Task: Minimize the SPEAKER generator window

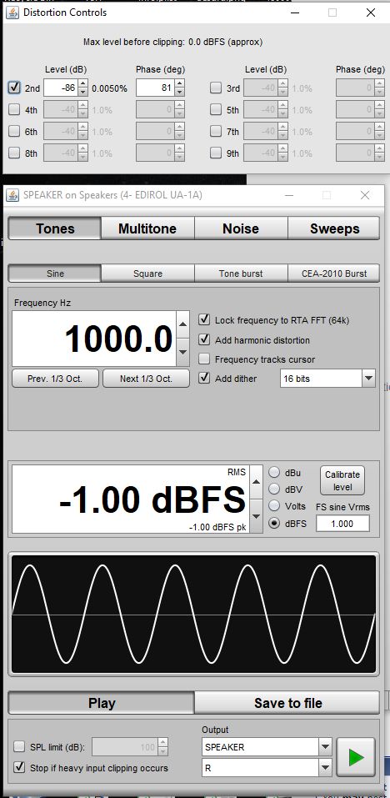Action: (x=289, y=195)
